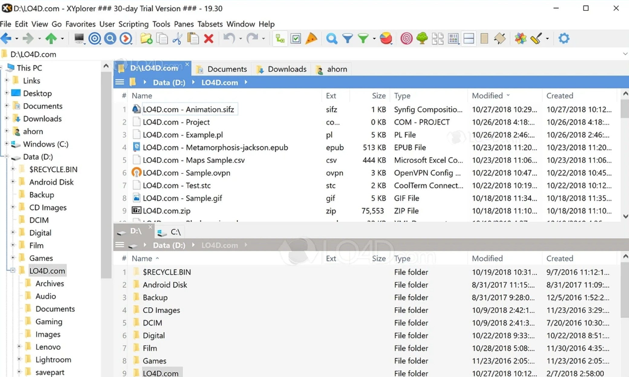Image resolution: width=629 pixels, height=377 pixels.
Task: Click the pink spiral icon
Action: tap(406, 38)
